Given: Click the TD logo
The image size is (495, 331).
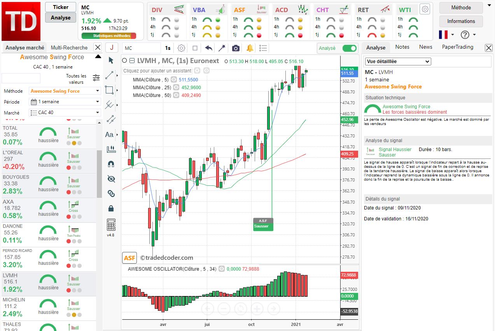Looking at the screenshot, I should click(21, 21).
